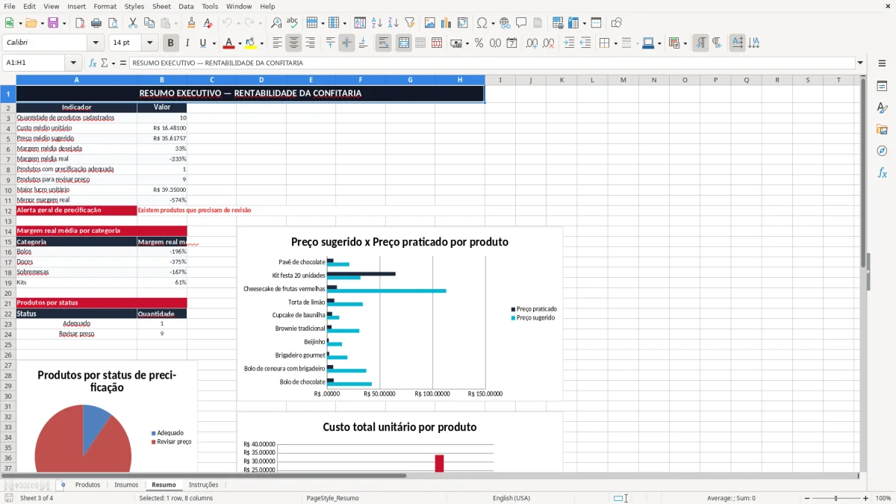Image resolution: width=896 pixels, height=504 pixels.
Task: Toggle center horizontal alignment
Action: (x=293, y=43)
